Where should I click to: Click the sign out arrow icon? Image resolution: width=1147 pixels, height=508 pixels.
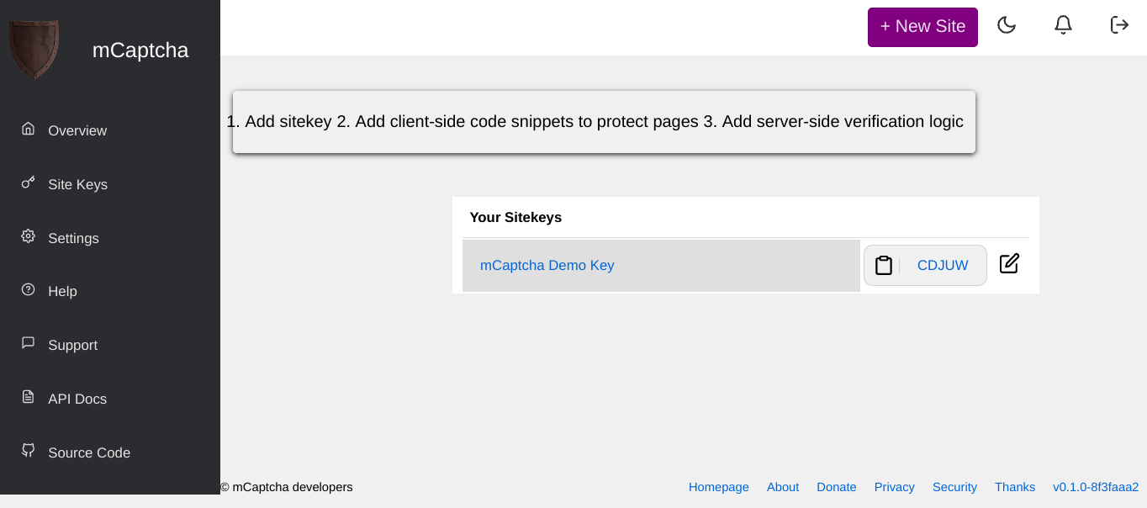(1119, 25)
